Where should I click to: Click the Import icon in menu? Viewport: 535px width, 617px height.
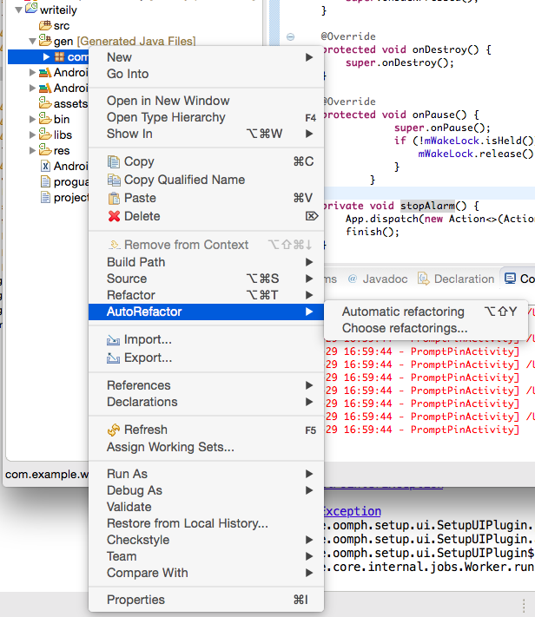(x=113, y=340)
